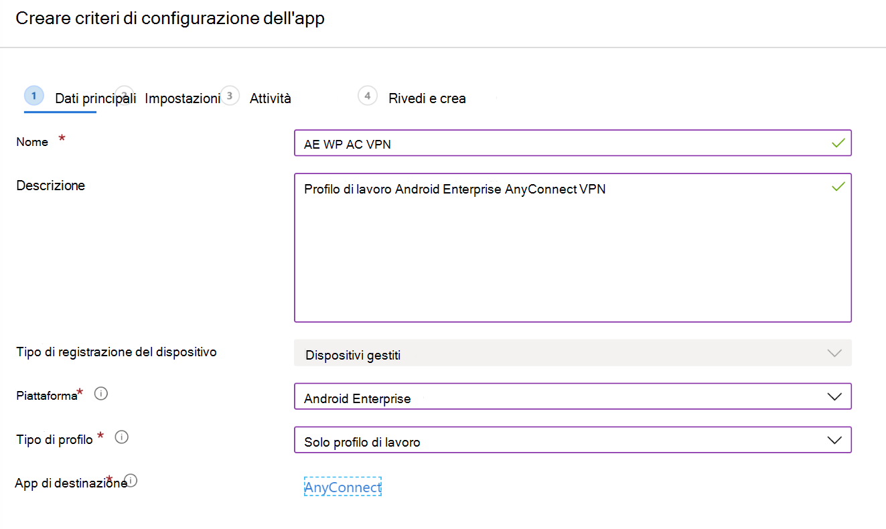Click the Tipo di registrazione del dispositivo label
This screenshot has width=886, height=529.
click(x=117, y=352)
